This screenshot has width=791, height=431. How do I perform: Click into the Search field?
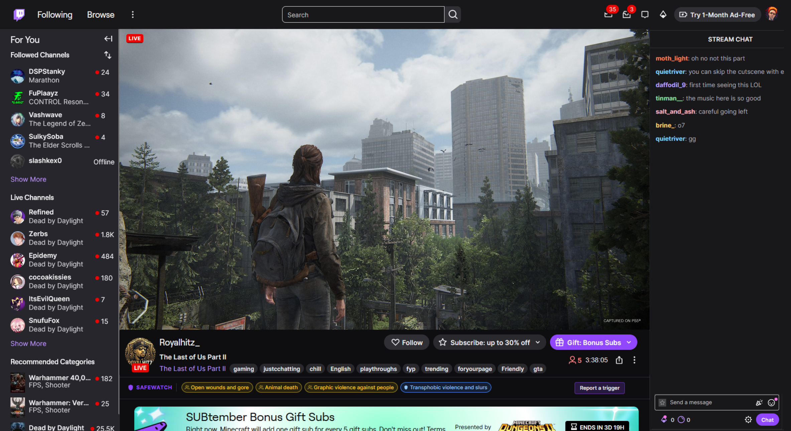(363, 15)
